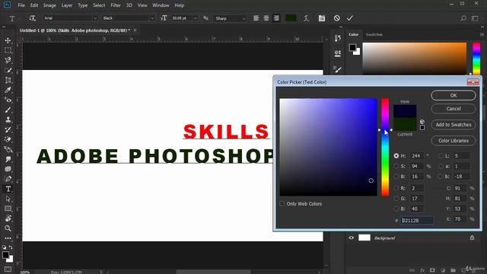This screenshot has height=274, width=487.
Task: Click OK in the Color Picker
Action: tap(454, 95)
